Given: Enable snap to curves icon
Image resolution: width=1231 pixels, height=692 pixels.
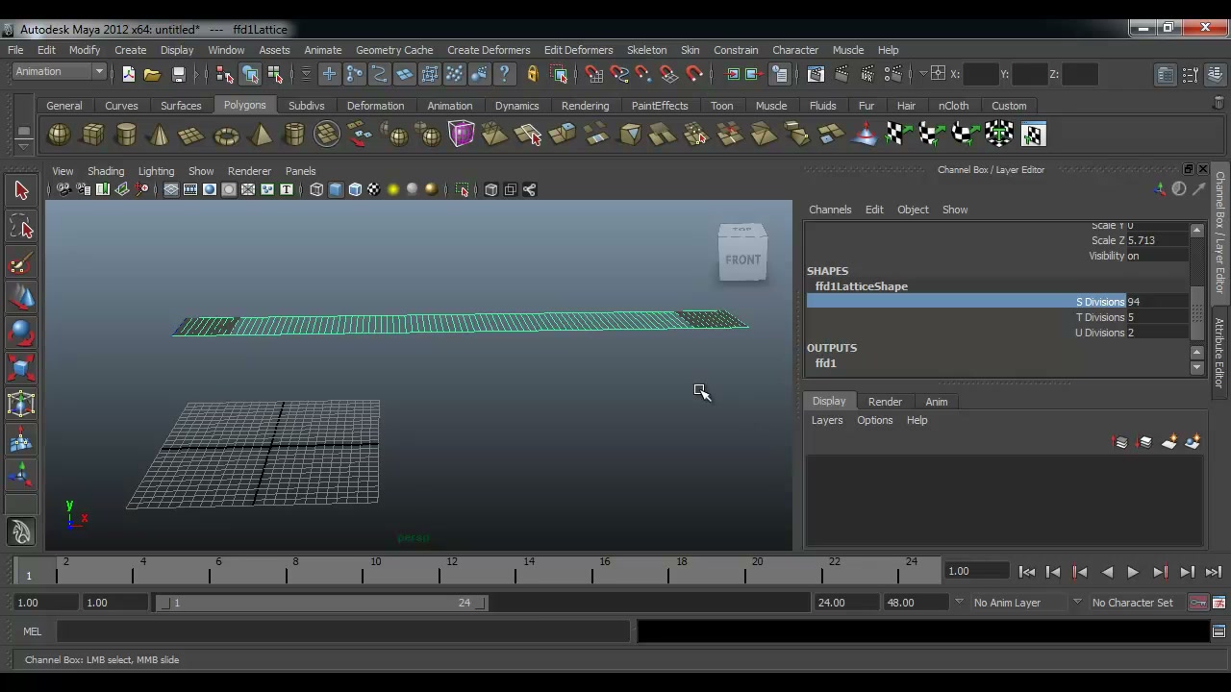Looking at the screenshot, I should tap(618, 74).
